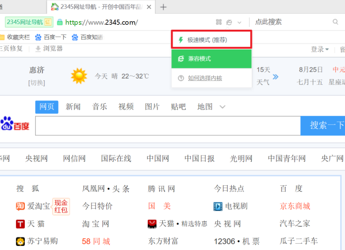Open 央视网 in the news sites row
Screen dimensions: 345x250
coord(37,158)
